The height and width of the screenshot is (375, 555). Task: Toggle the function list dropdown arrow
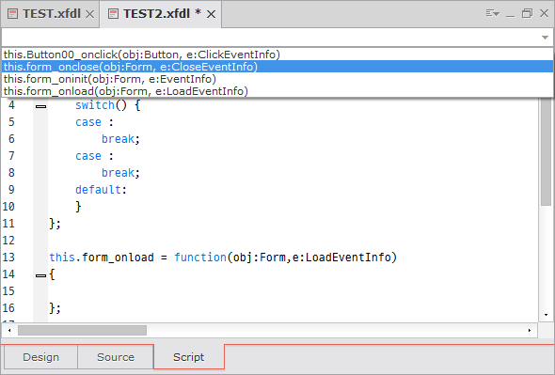point(545,38)
